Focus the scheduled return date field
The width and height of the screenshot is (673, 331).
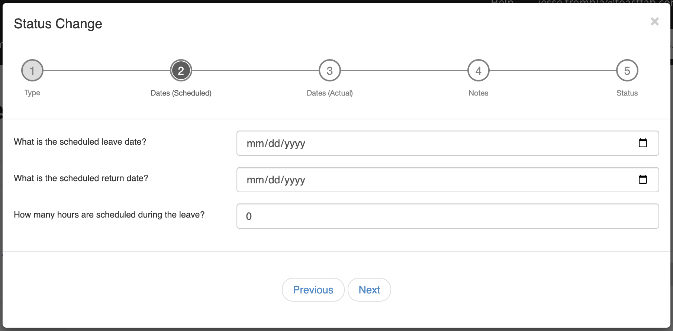428,180
